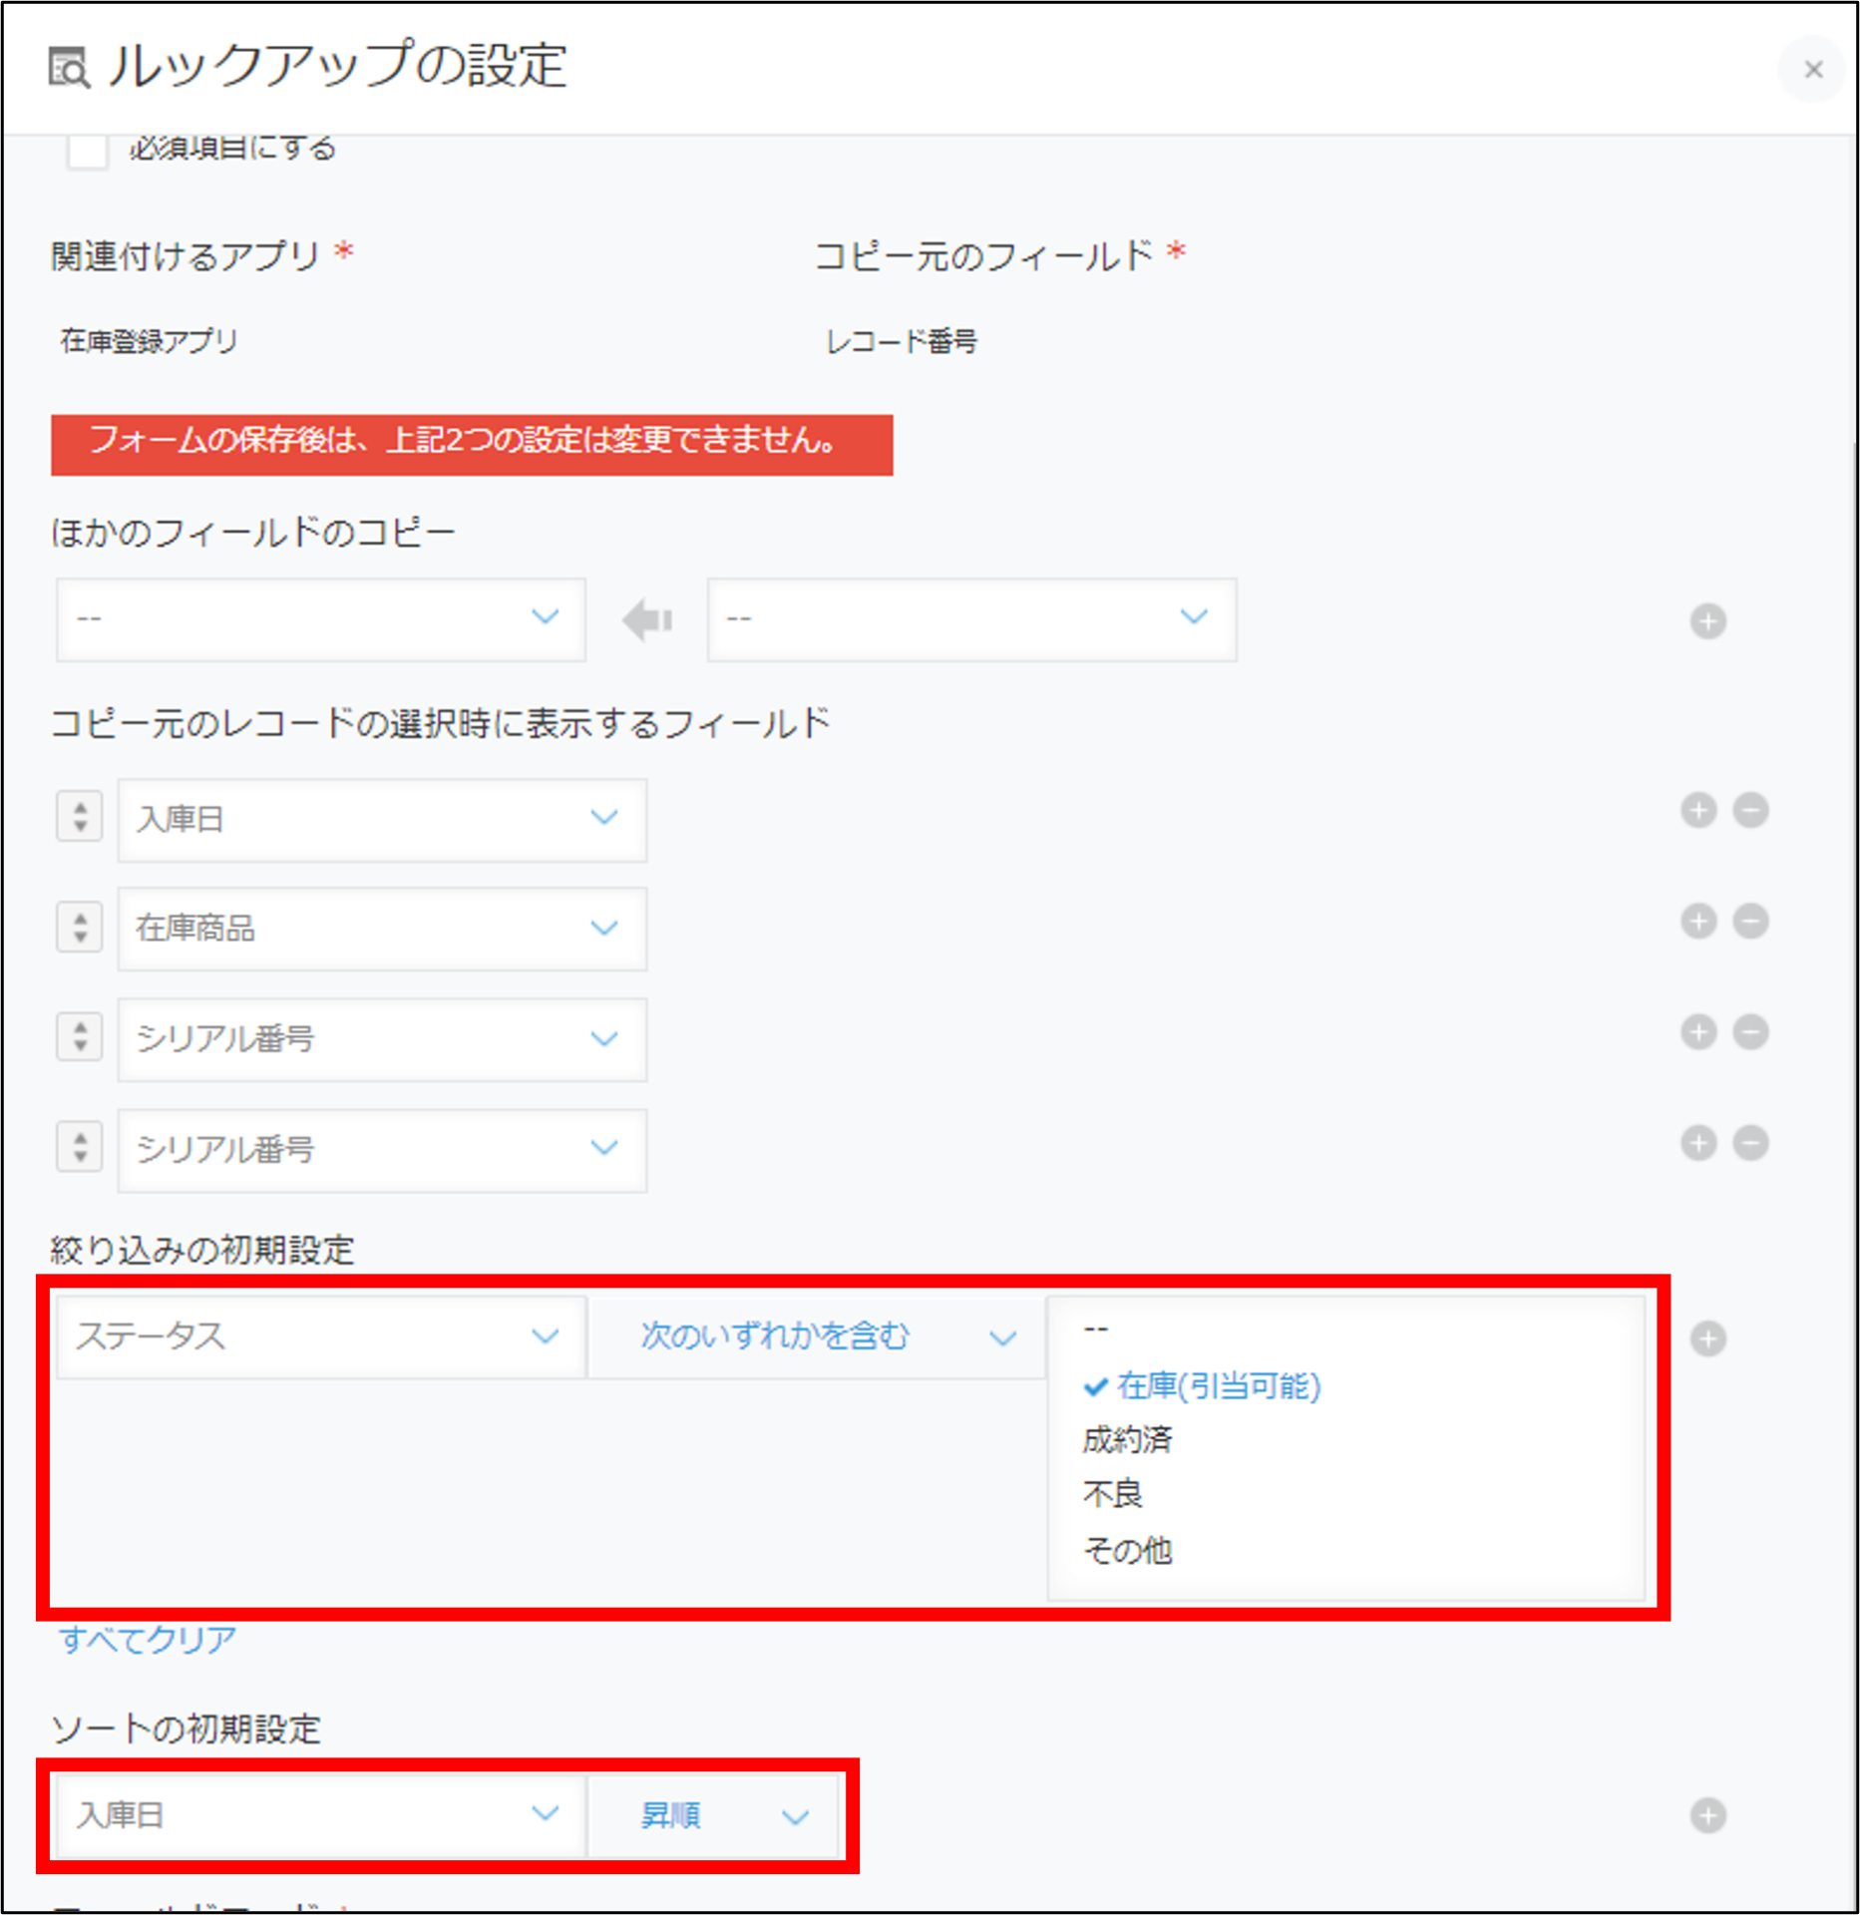Remove the 在庫商品 field row
This screenshot has width=1860, height=1915.
[x=1750, y=921]
